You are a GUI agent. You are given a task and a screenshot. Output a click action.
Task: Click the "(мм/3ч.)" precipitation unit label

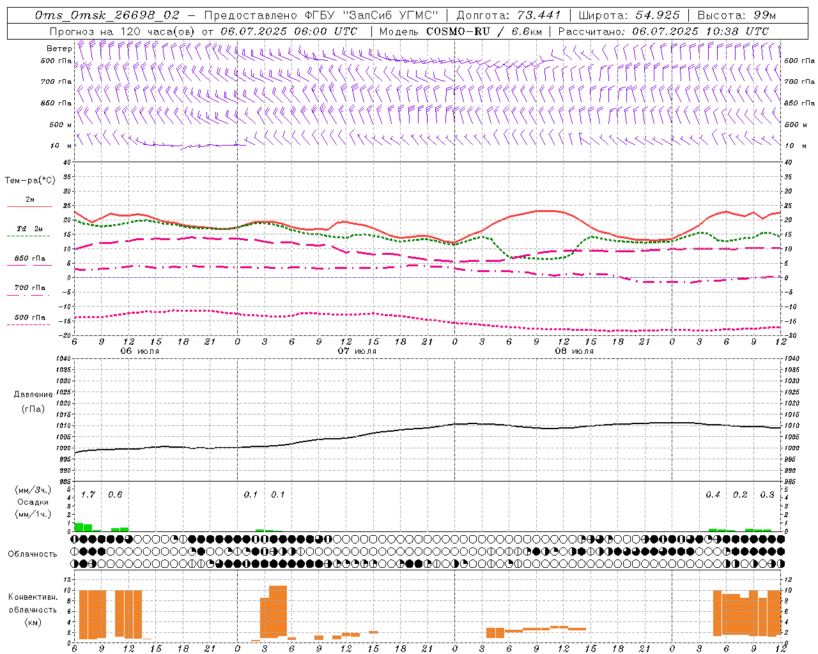(x=33, y=490)
